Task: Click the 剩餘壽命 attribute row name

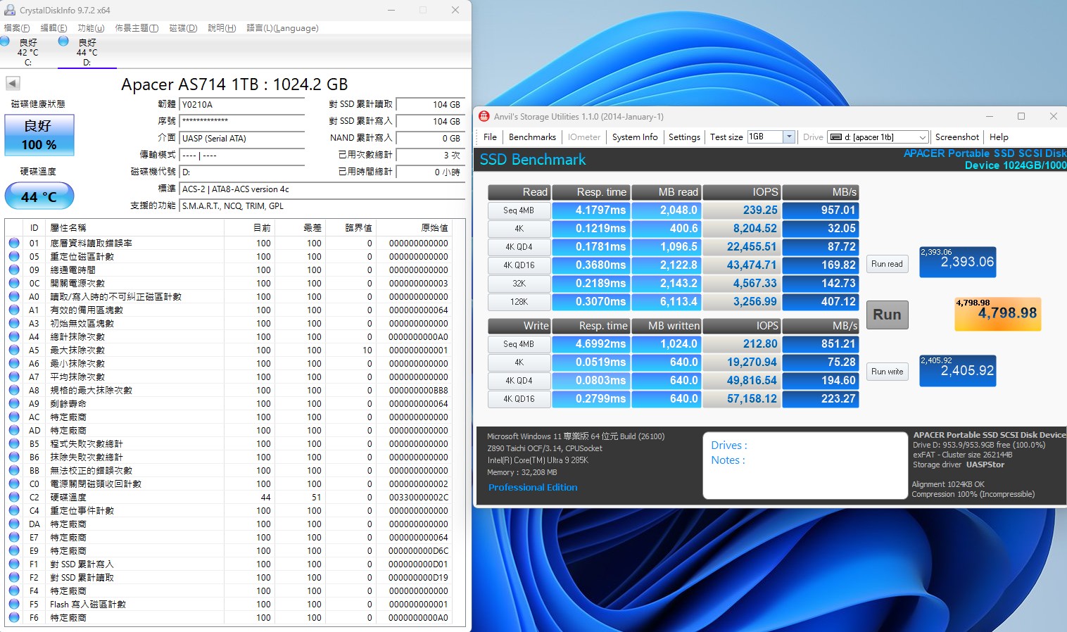Action: 68,403
